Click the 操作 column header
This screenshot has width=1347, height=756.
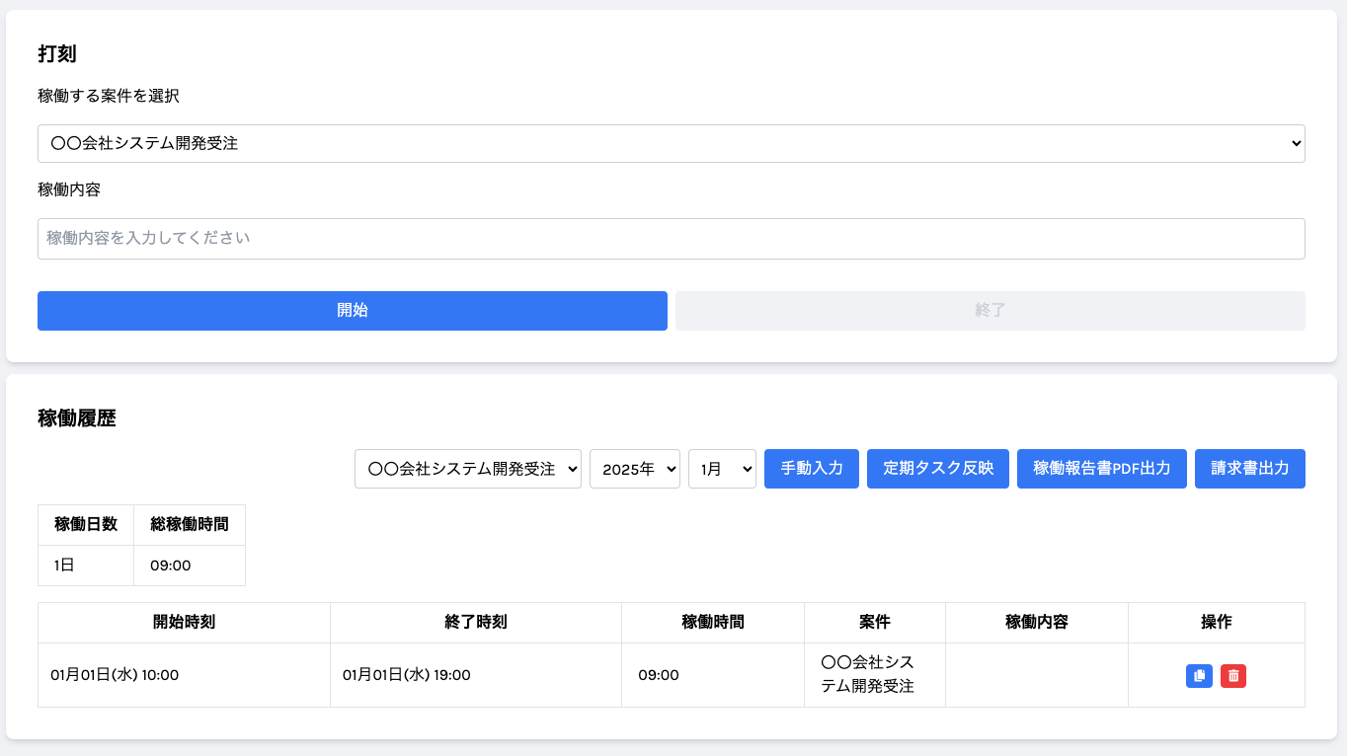(x=1217, y=623)
